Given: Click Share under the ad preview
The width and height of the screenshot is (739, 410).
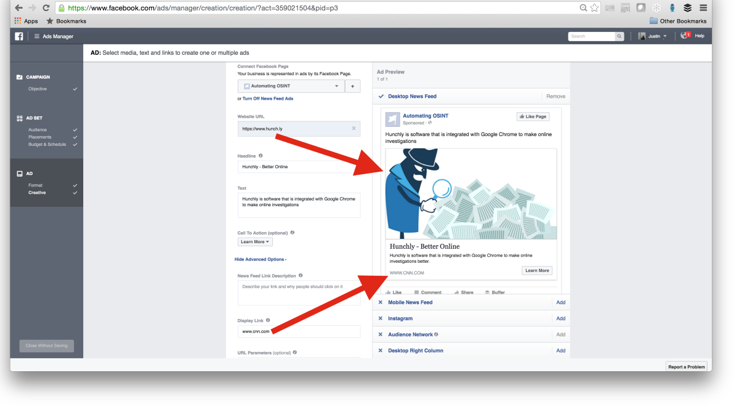Looking at the screenshot, I should pos(464,292).
